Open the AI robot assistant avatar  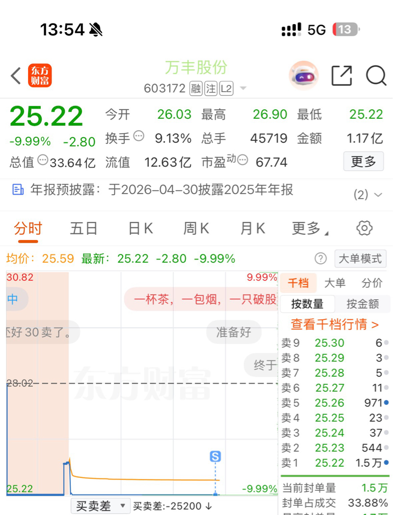coord(304,75)
